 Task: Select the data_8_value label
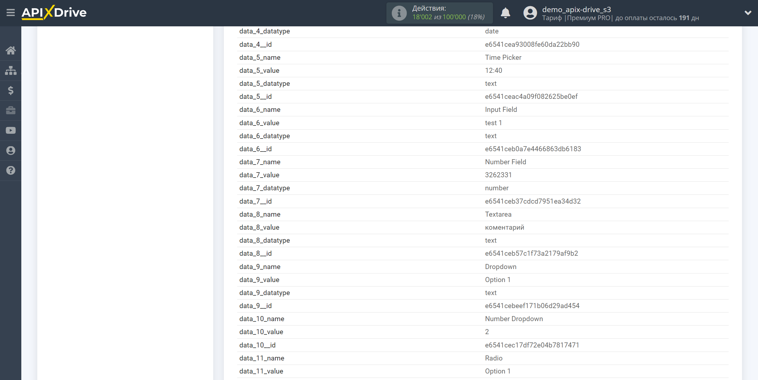[259, 227]
